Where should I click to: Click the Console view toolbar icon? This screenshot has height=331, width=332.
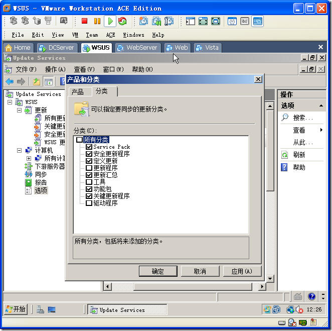coord(257,21)
